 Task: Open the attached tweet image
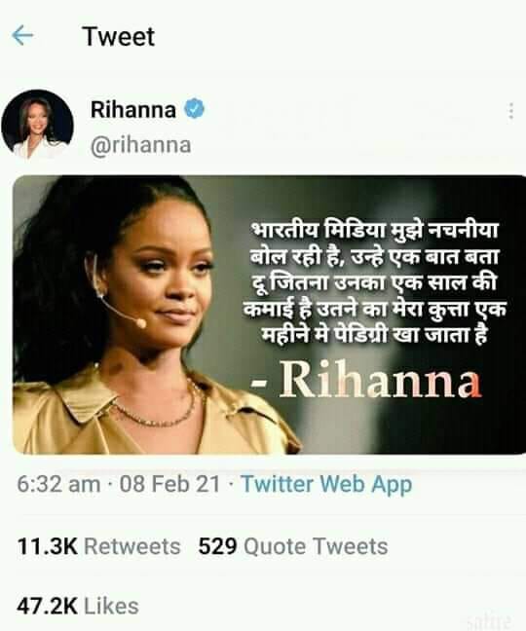click(269, 315)
